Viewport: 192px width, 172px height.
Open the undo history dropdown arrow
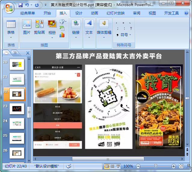click(32, 5)
